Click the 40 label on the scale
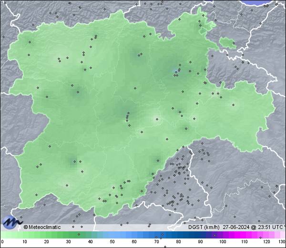The width and height of the screenshot is (286, 248). pyautogui.click(x=90, y=242)
